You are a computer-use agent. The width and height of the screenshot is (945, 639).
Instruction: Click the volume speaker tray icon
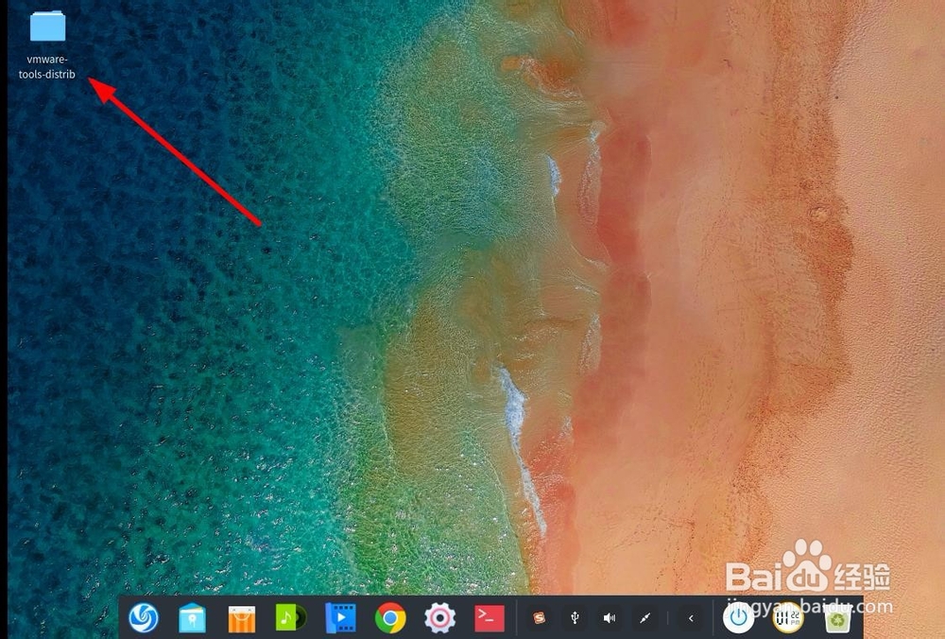click(x=610, y=618)
